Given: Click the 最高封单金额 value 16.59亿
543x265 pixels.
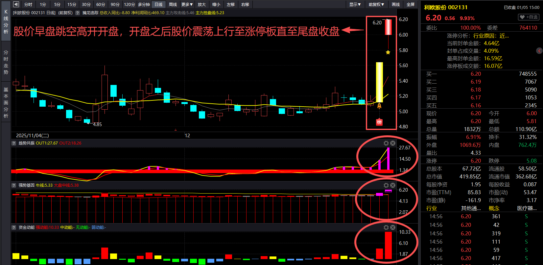Looking at the screenshot, I should click(x=493, y=58).
